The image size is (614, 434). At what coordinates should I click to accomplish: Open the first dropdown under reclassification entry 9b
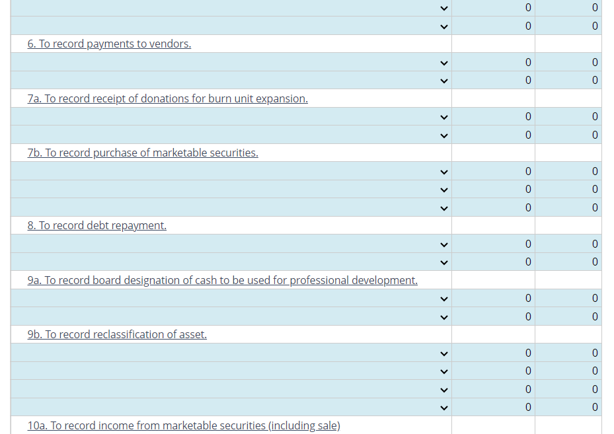[x=443, y=352]
